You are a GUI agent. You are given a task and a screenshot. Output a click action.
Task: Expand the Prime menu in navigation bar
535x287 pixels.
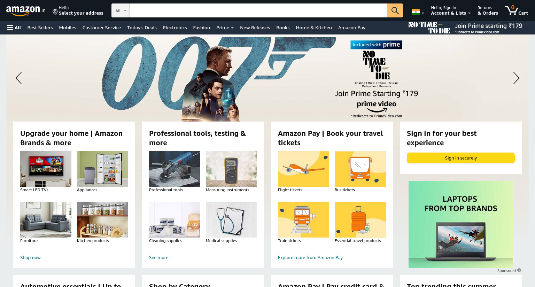coord(225,28)
